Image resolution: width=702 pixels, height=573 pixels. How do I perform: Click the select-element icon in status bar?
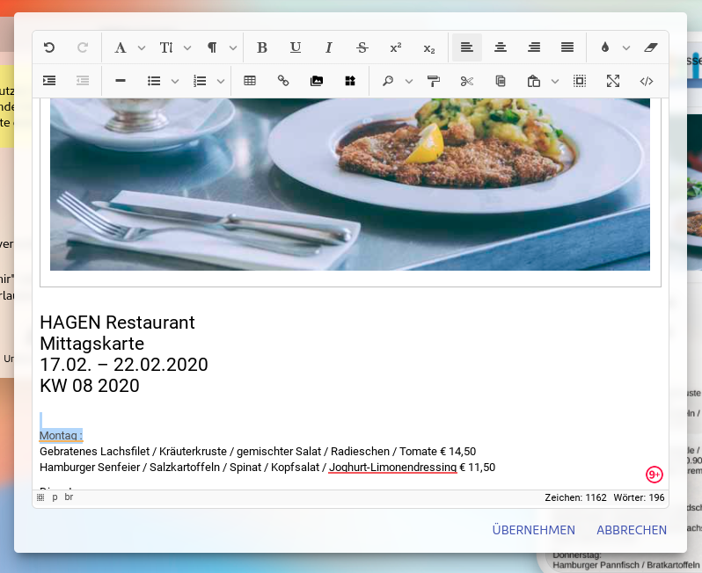[40, 497]
